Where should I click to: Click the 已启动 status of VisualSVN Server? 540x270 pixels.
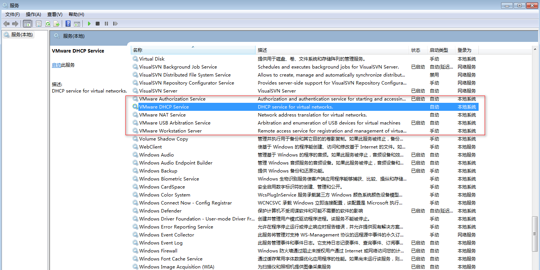tap(418, 91)
